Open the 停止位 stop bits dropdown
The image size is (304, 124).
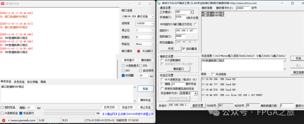click(x=145, y=30)
